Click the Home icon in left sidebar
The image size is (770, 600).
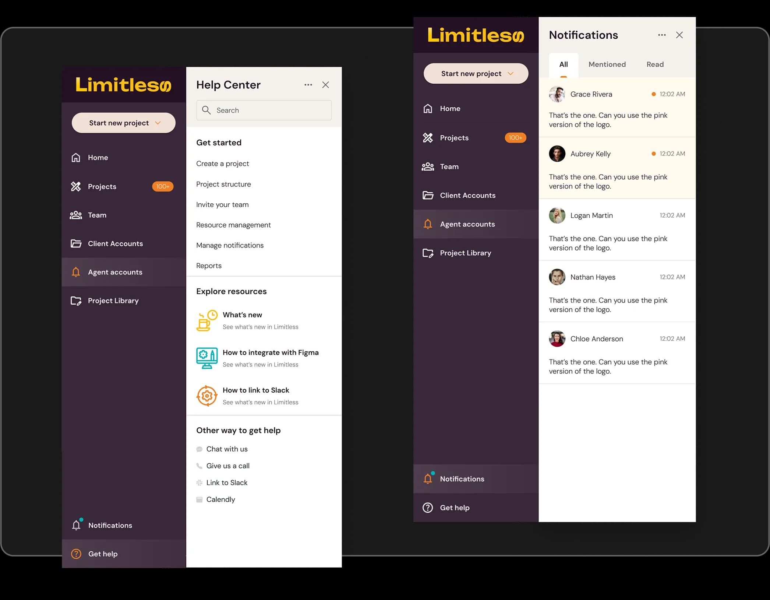(x=76, y=158)
